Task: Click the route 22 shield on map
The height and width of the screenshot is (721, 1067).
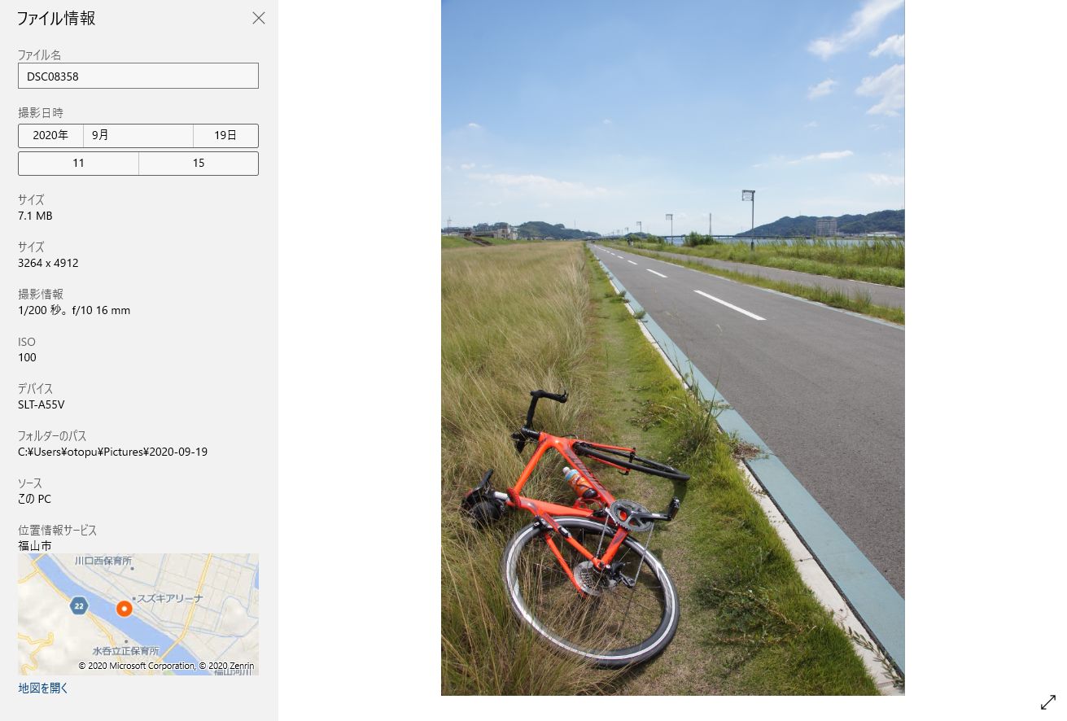Action: pyautogui.click(x=78, y=606)
